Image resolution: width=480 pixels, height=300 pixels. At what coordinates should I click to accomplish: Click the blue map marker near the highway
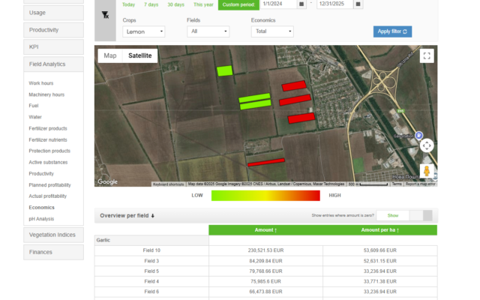[x=418, y=135]
